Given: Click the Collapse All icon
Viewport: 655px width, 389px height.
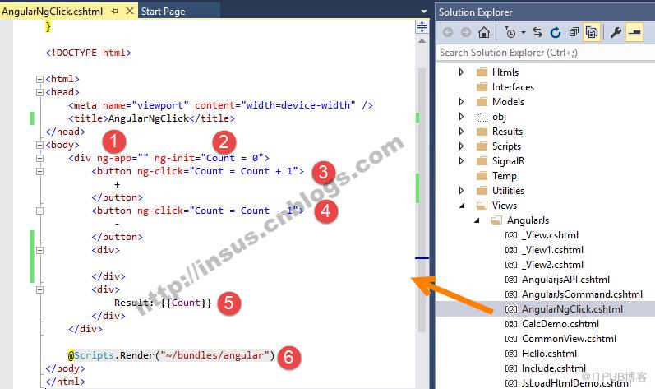Looking at the screenshot, I should [574, 32].
